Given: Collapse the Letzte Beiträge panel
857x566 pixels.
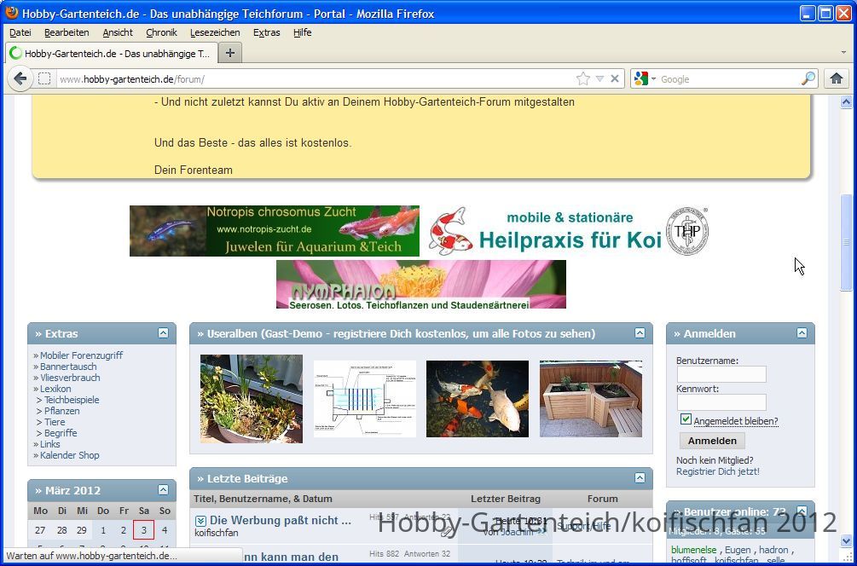Looking at the screenshot, I should 640,478.
